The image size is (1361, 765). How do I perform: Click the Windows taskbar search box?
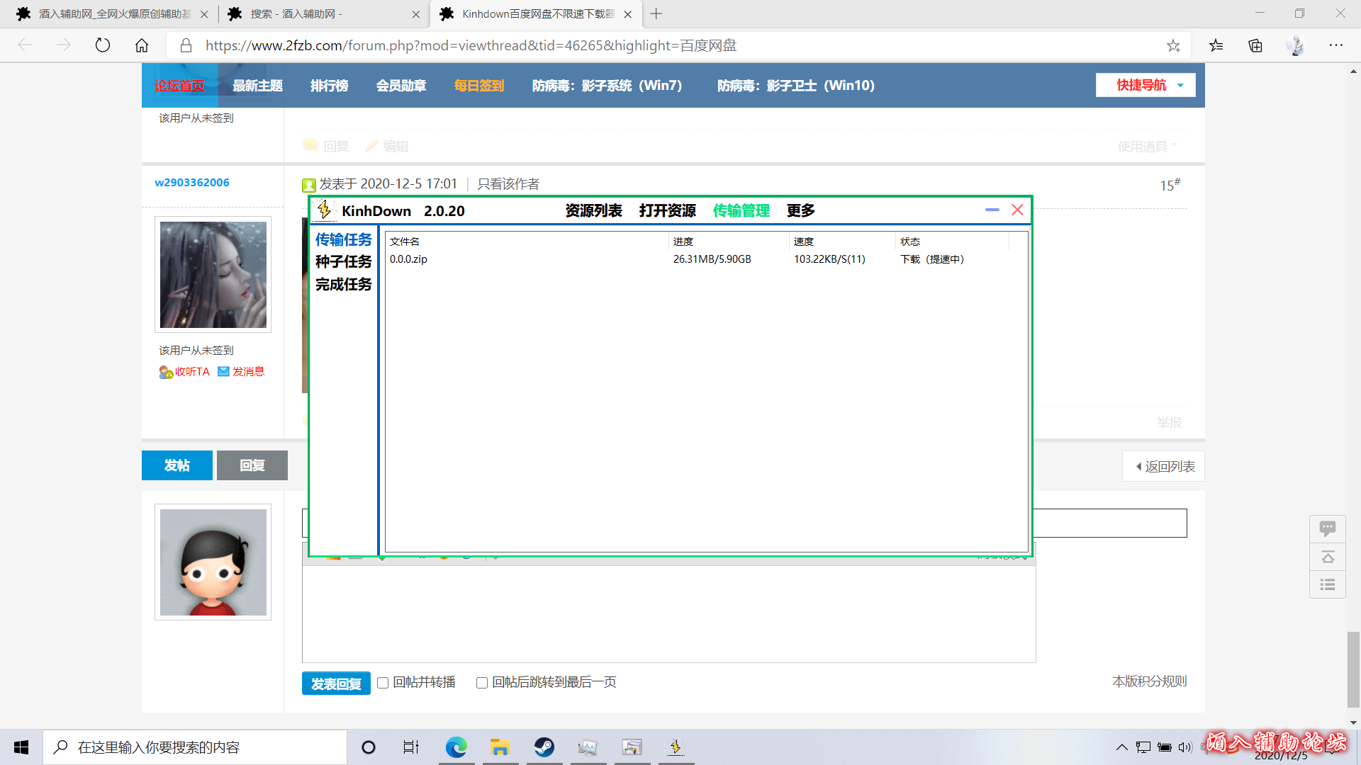pos(195,747)
